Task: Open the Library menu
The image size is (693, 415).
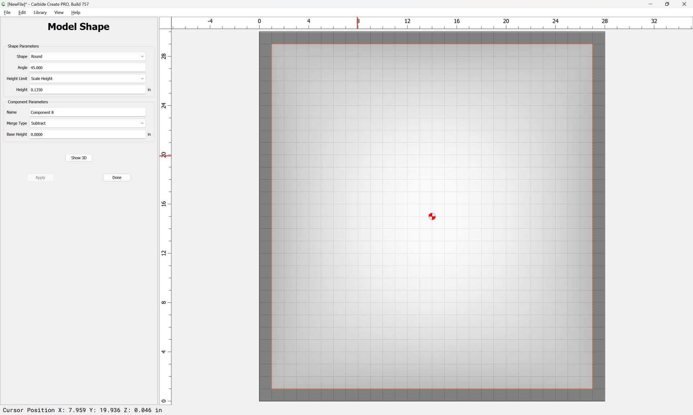Action: pyautogui.click(x=40, y=12)
